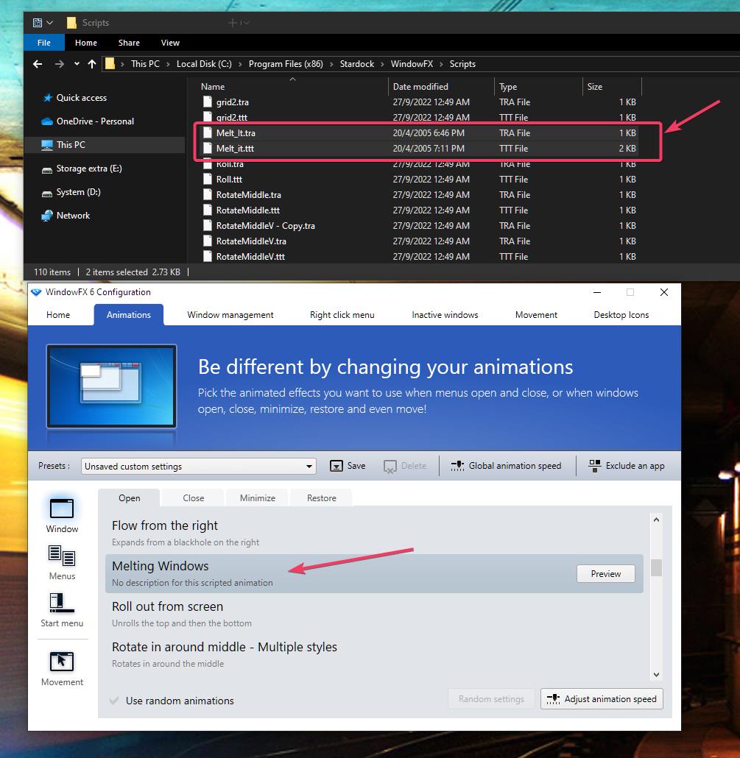Switch to the Restore animations tab
The width and height of the screenshot is (740, 758).
pos(322,498)
